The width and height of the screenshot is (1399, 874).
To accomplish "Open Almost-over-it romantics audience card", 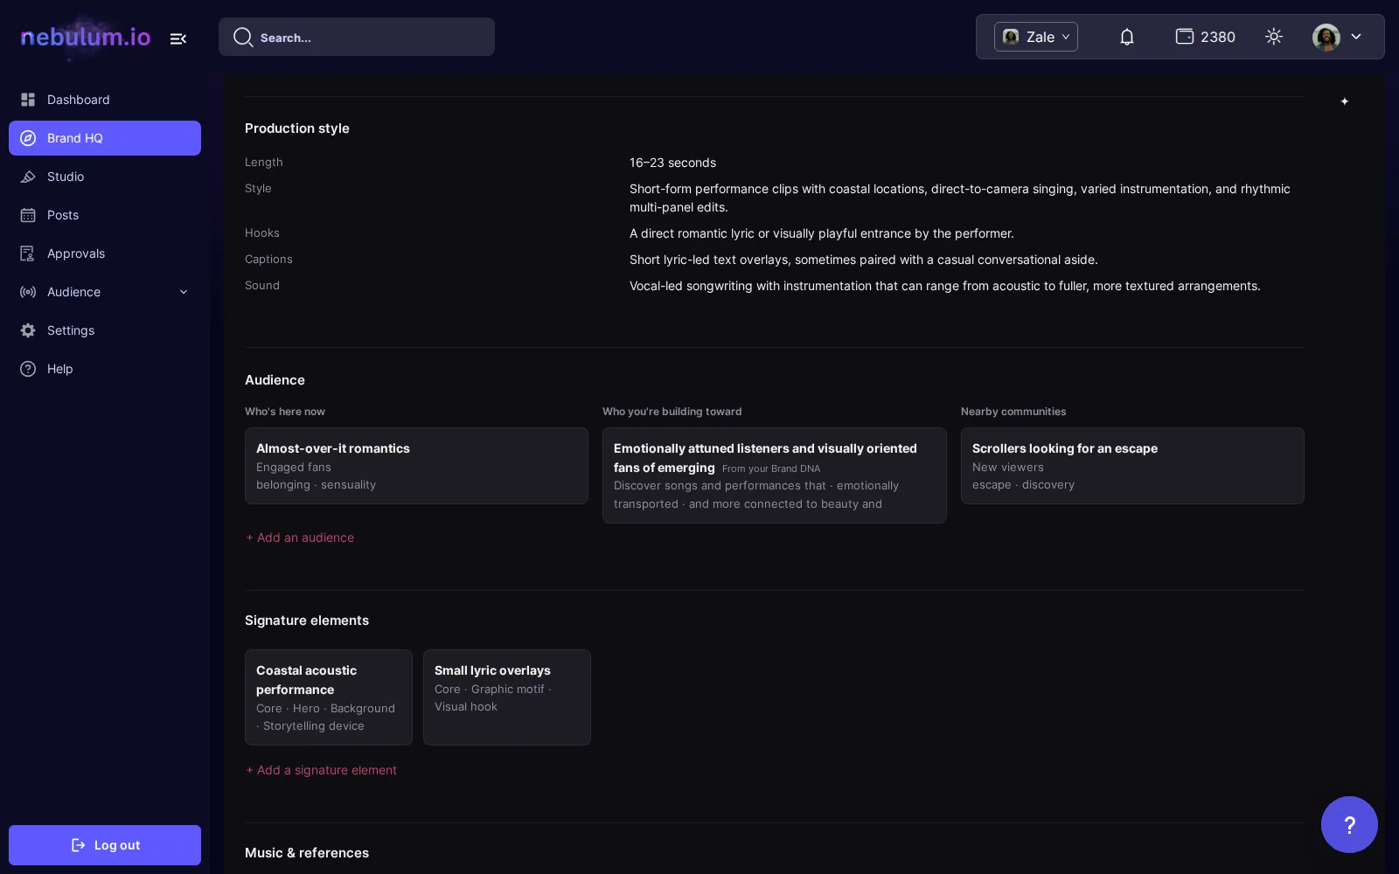I will (x=416, y=466).
